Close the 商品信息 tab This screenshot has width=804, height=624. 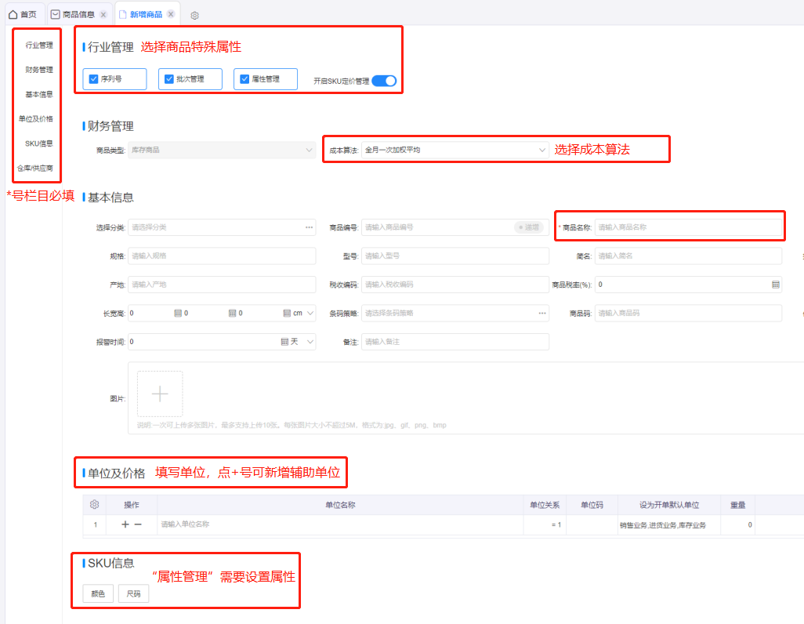point(103,14)
